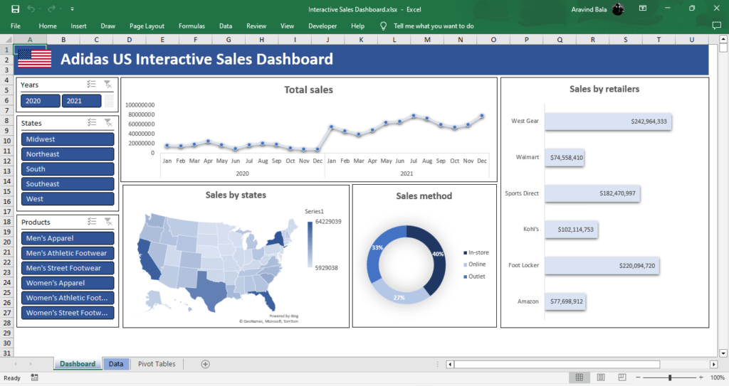
Task: Open the Developer ribbon tab
Action: click(x=322, y=26)
